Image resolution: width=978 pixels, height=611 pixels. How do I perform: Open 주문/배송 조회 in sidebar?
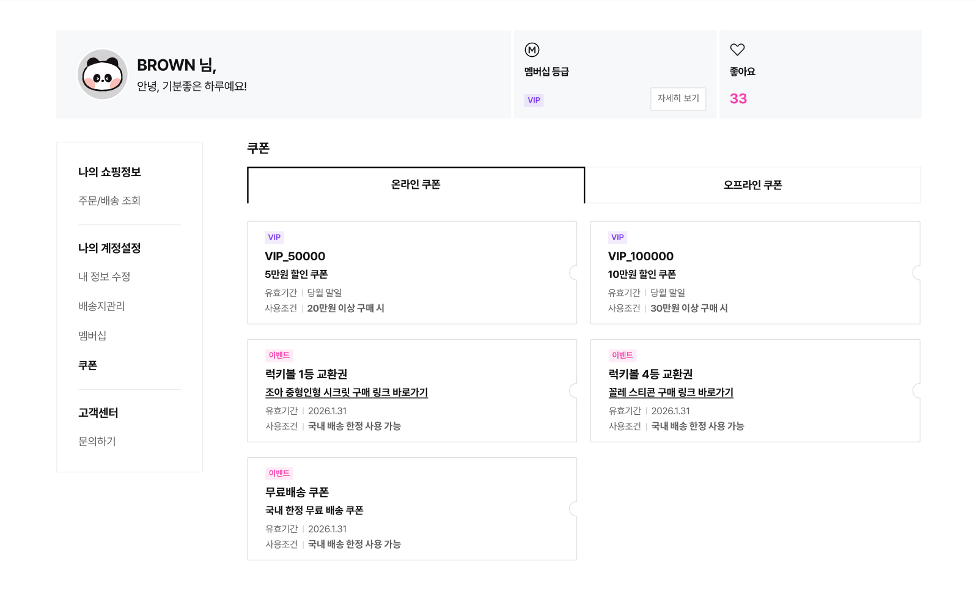pyautogui.click(x=109, y=200)
